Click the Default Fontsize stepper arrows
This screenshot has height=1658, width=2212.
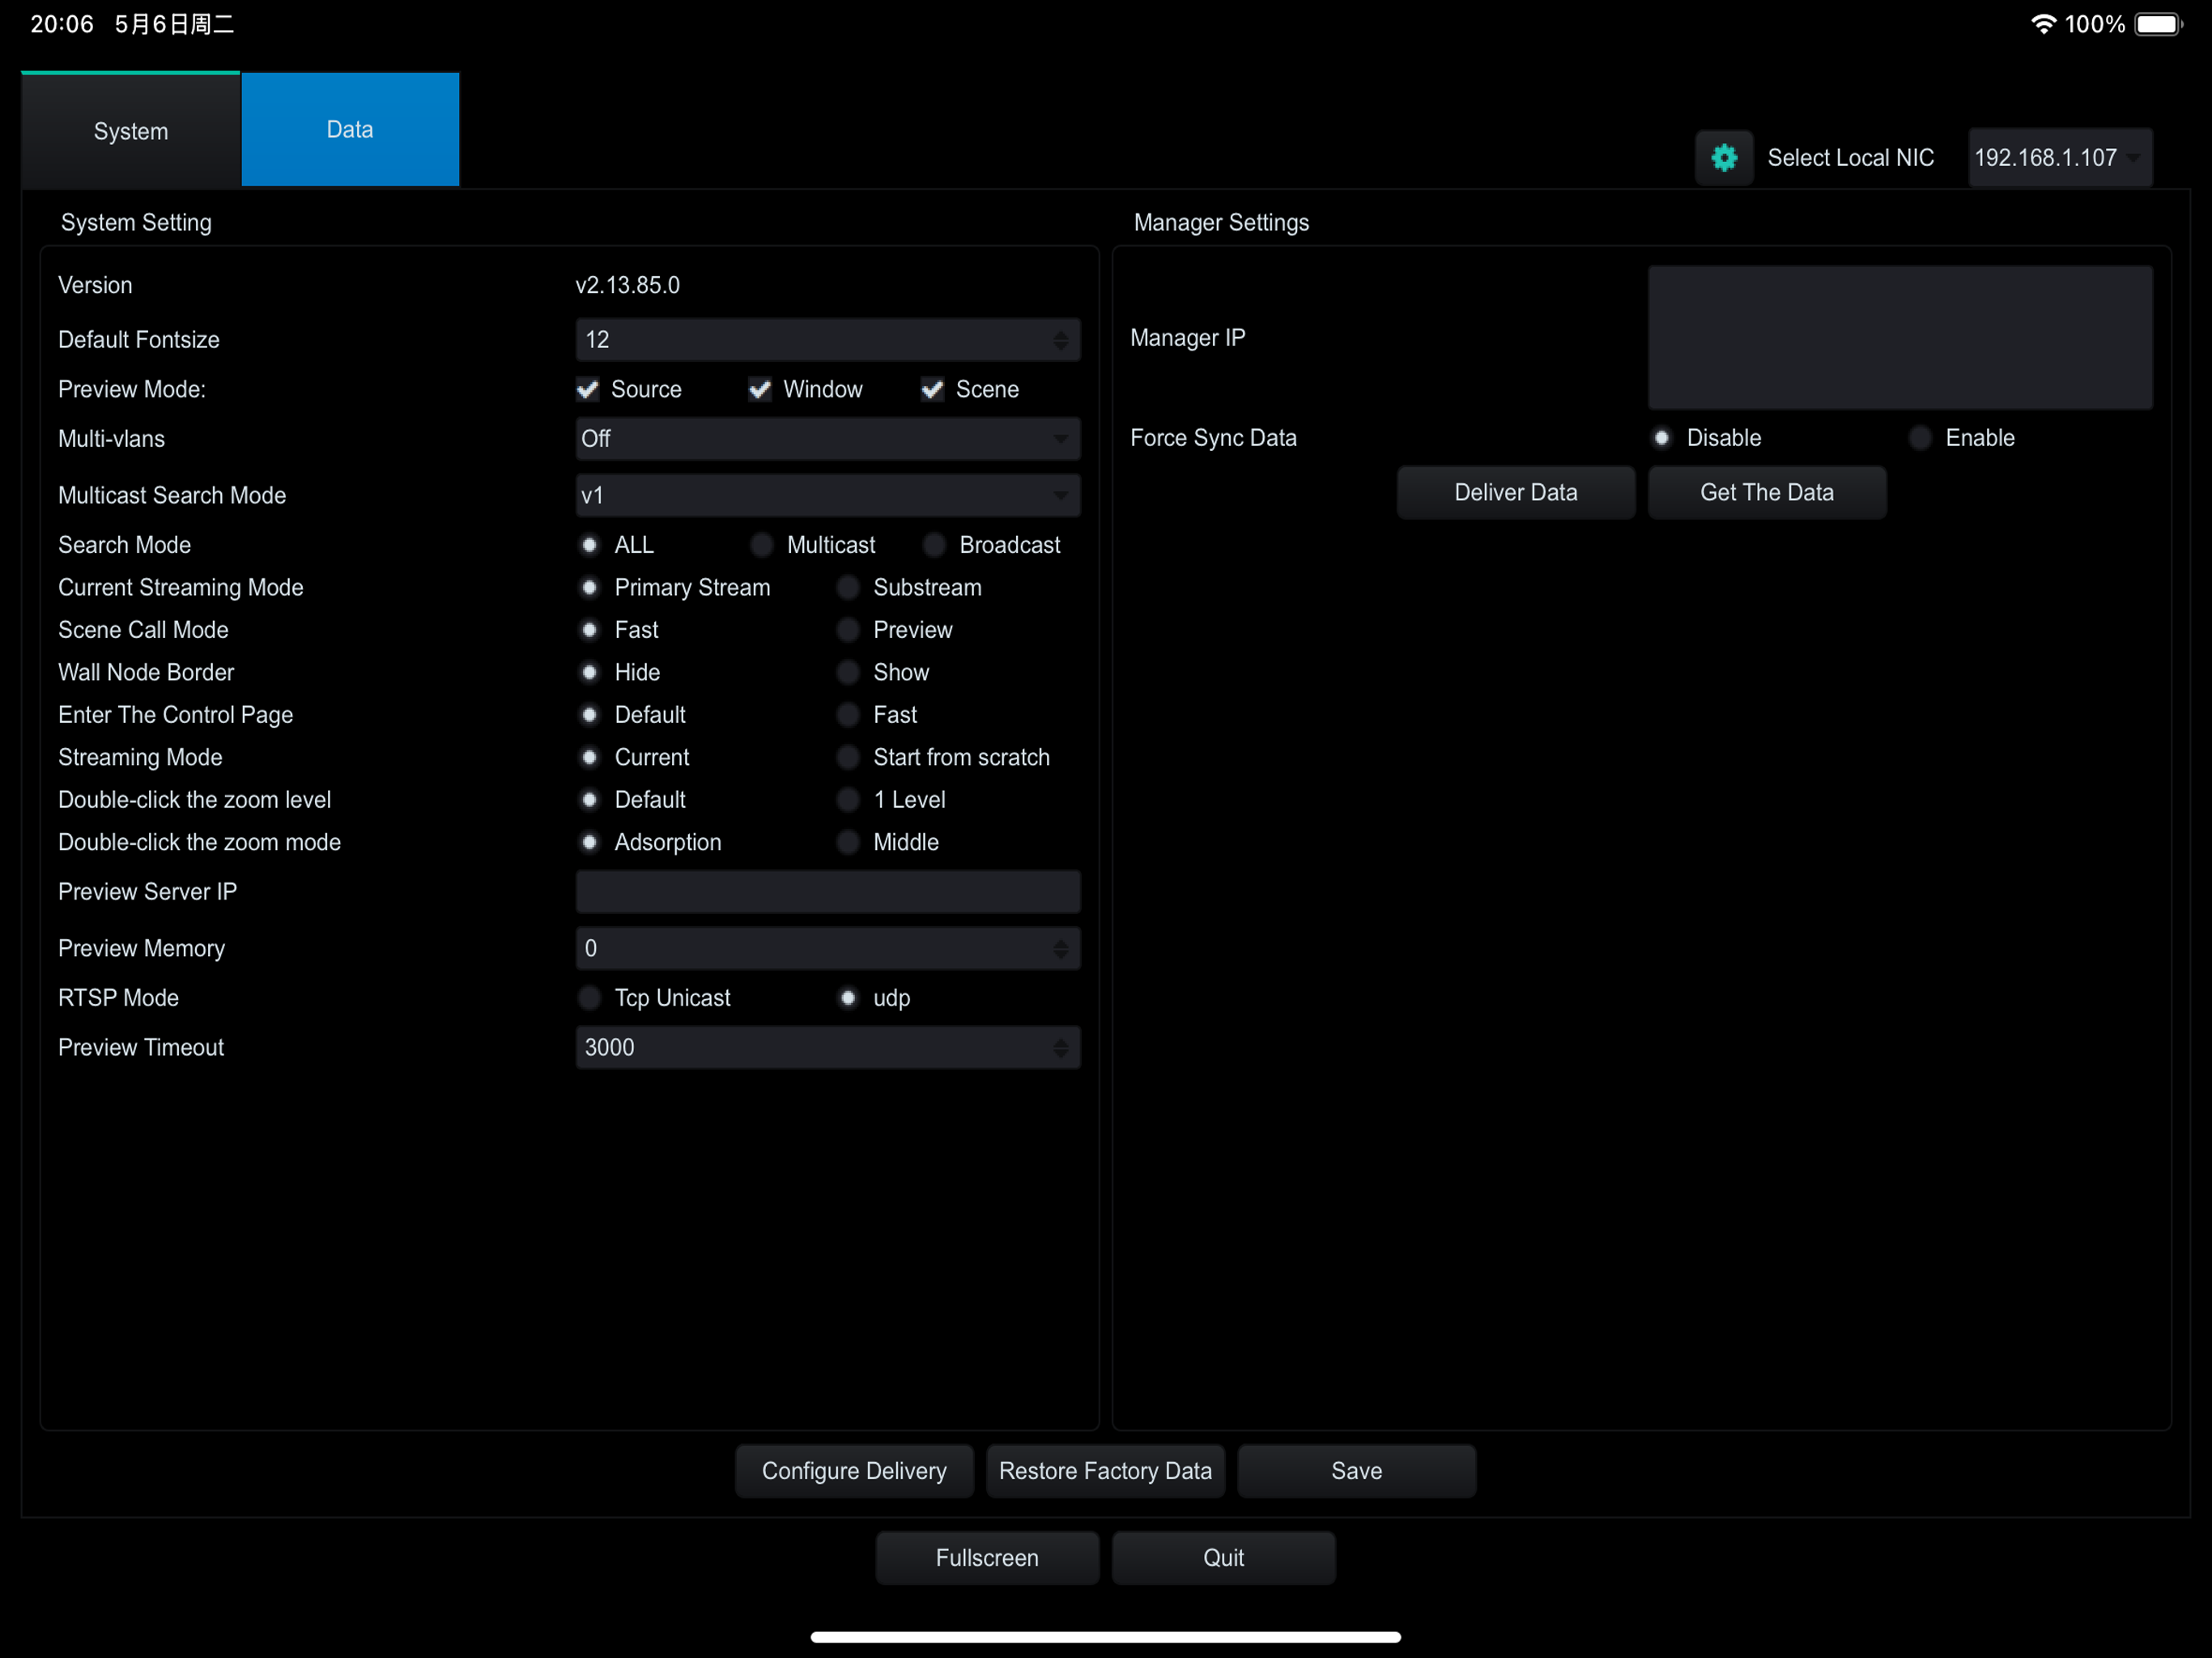[1060, 340]
